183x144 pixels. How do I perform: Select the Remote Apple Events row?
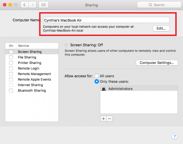(32, 79)
